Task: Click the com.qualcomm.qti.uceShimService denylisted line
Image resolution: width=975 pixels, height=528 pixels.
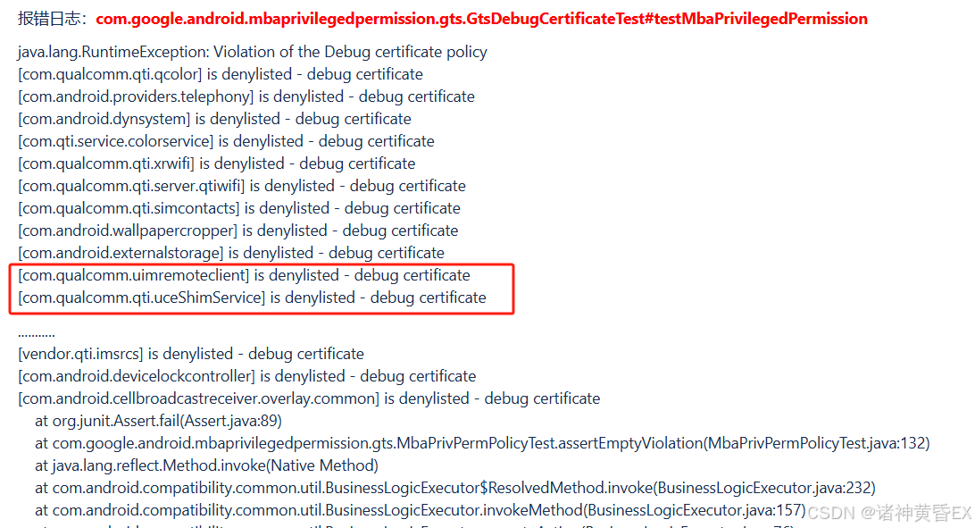Action: pos(253,298)
